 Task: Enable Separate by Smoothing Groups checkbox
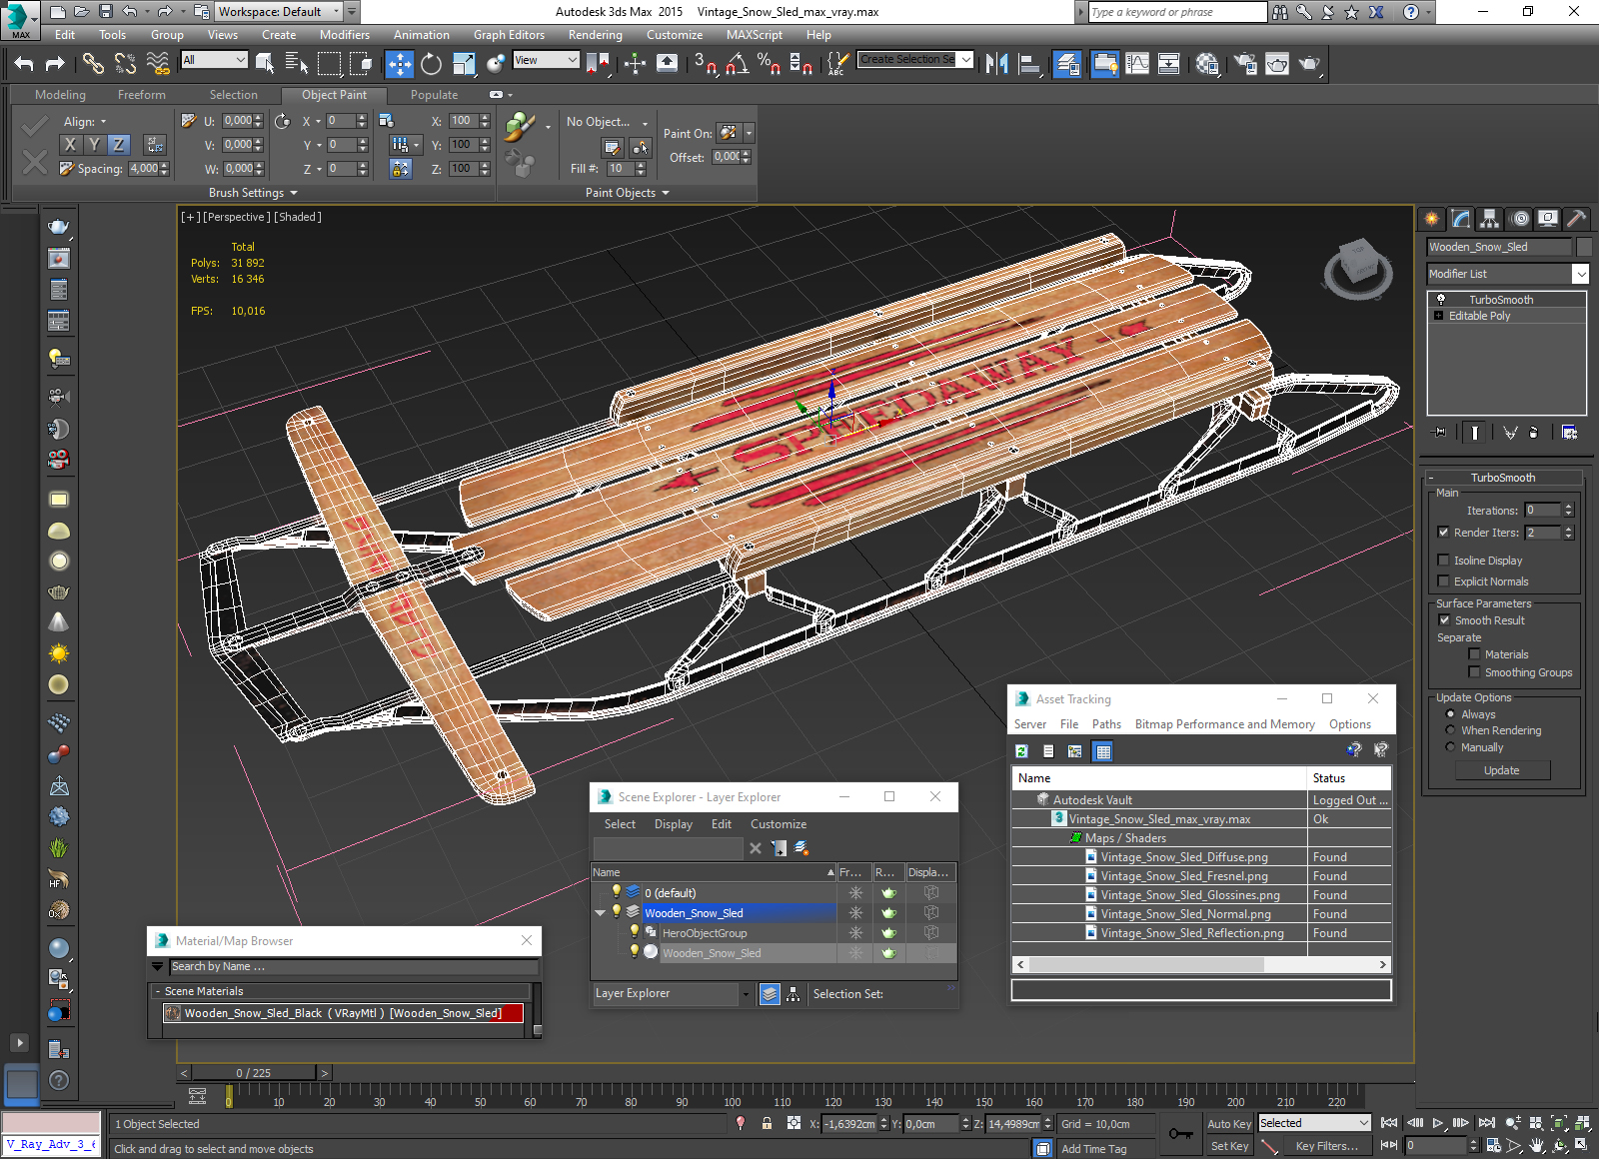click(1474, 672)
